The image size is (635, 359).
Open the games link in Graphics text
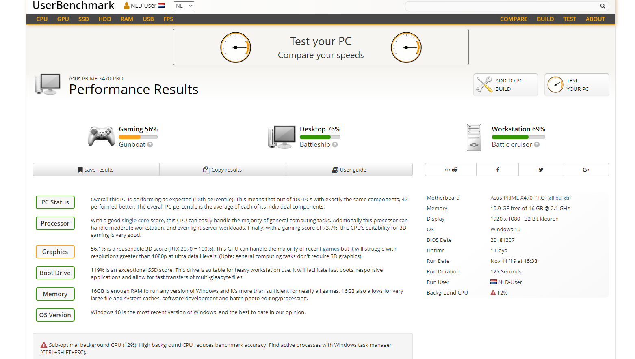click(x=331, y=249)
